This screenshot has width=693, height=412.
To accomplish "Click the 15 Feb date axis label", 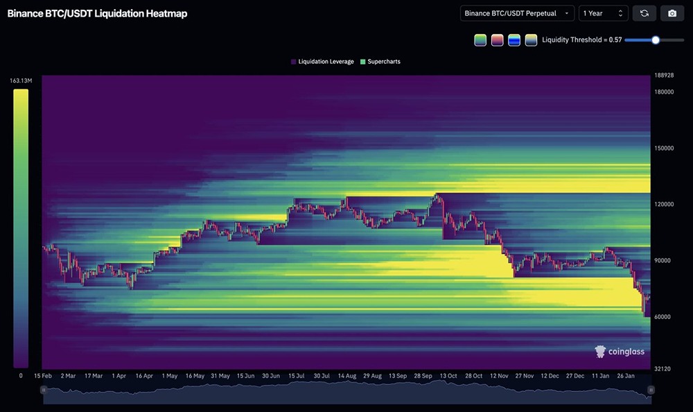I will 43,376.
